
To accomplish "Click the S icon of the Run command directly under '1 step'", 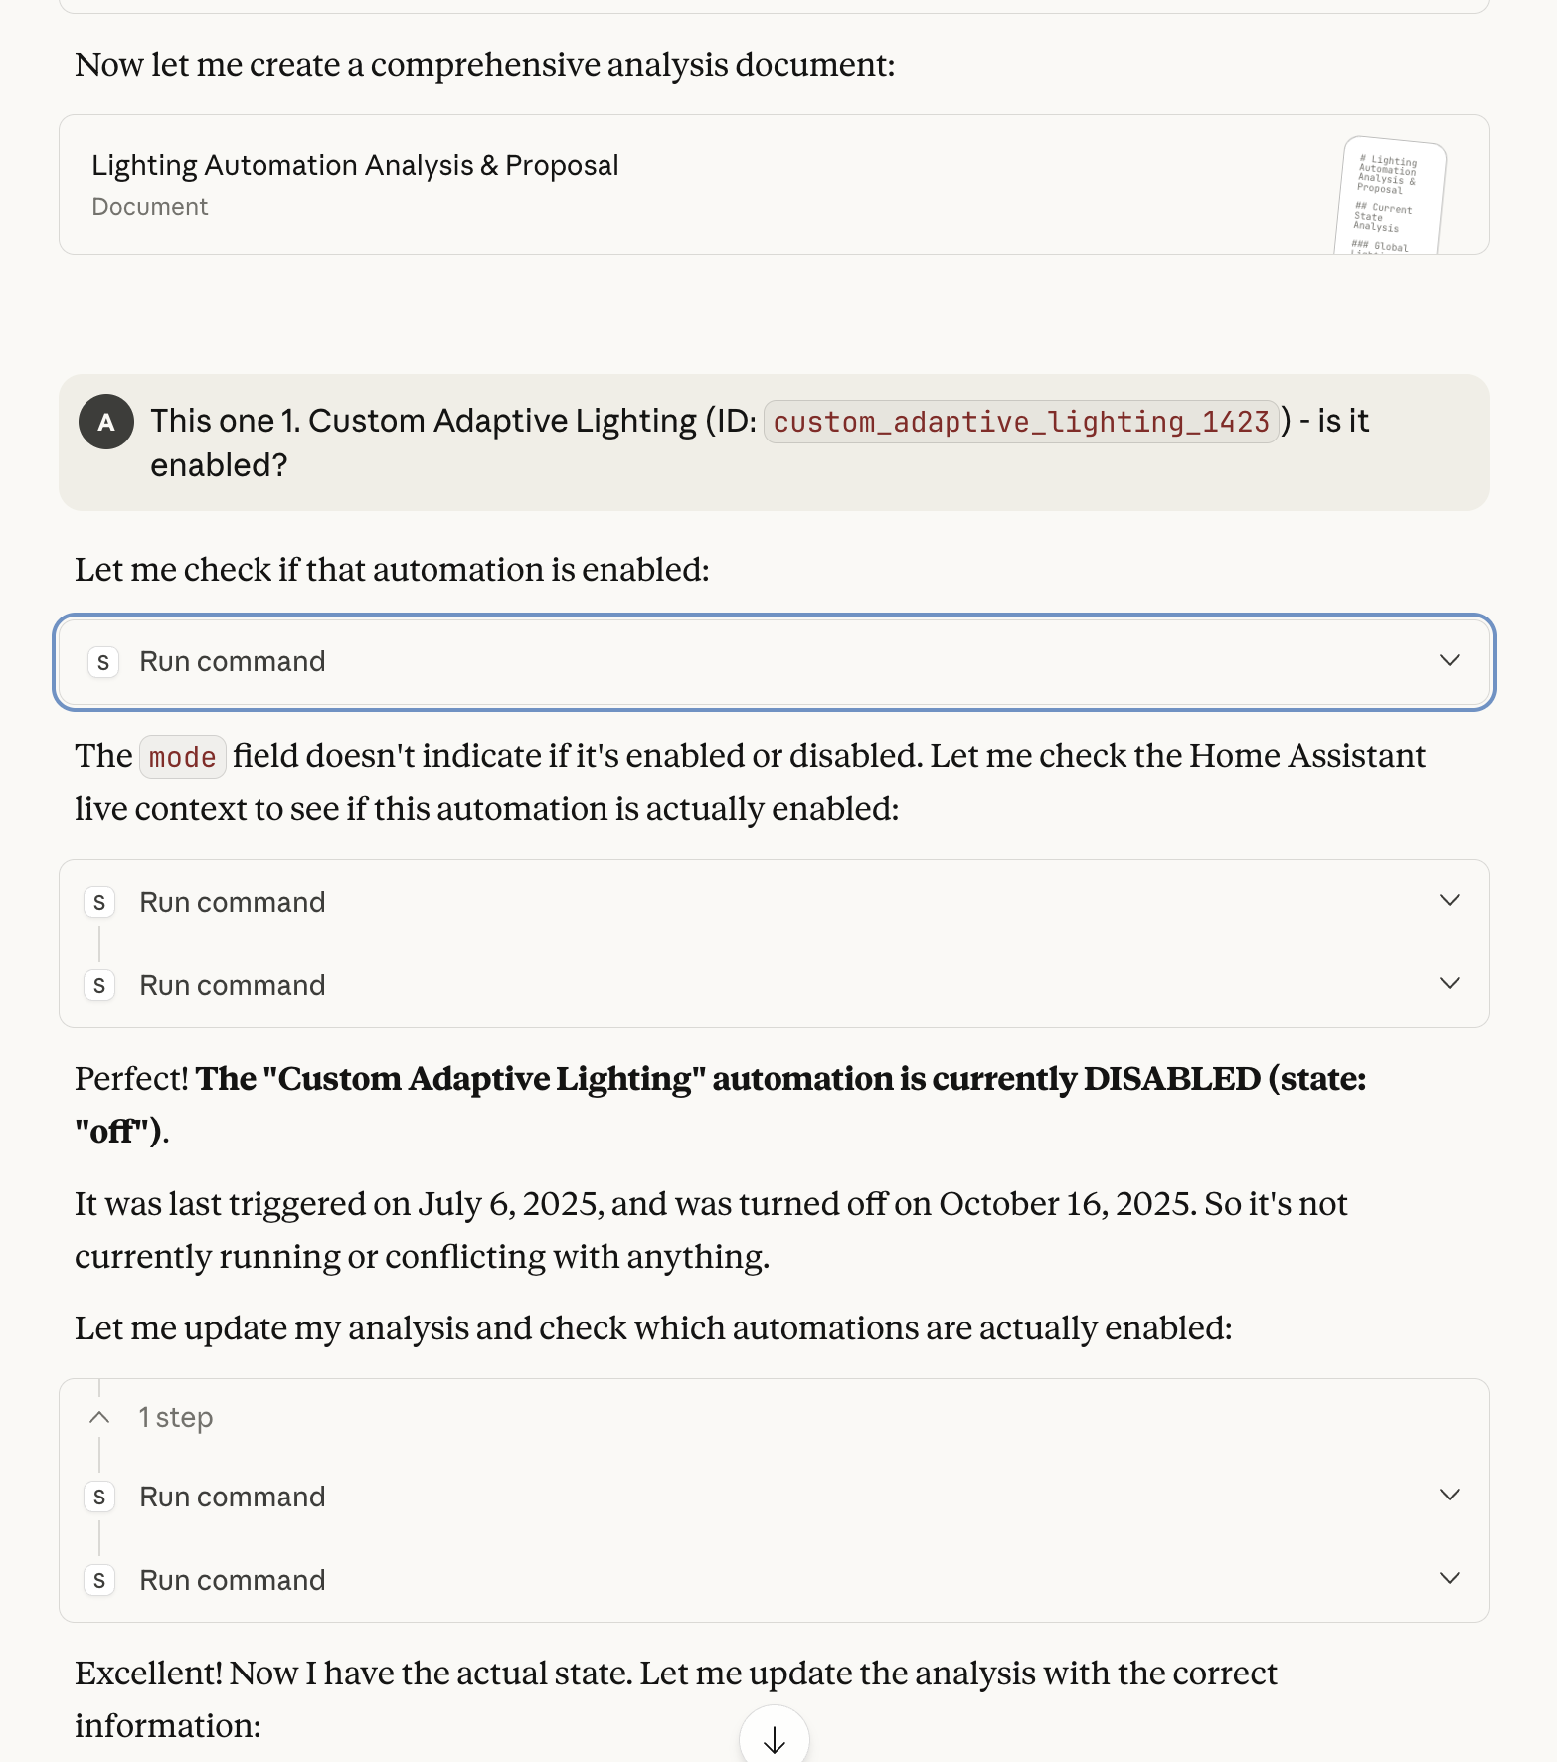I will (x=99, y=1498).
